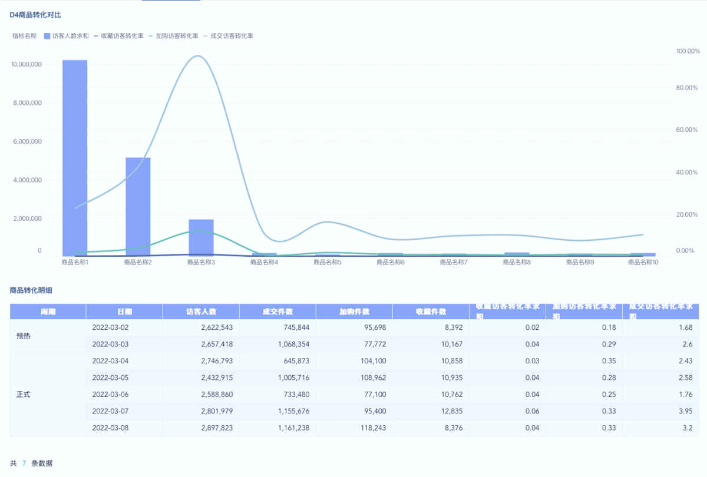The width and height of the screenshot is (707, 477).
Task: Select the 预热 period cell
Action: pyautogui.click(x=24, y=336)
